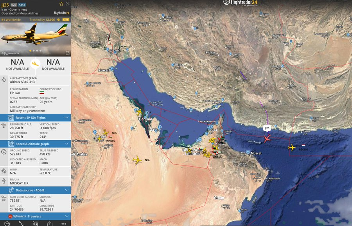Click Operated by Meraj Airlines text

click(x=20, y=13)
